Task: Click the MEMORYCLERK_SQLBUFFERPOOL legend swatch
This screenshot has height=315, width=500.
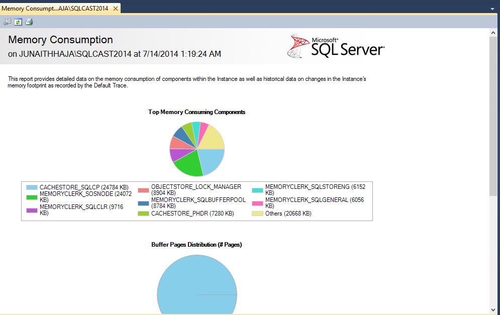Action: pyautogui.click(x=144, y=203)
